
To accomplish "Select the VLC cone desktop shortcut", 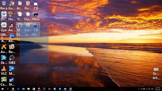I will (x=4, y=69).
